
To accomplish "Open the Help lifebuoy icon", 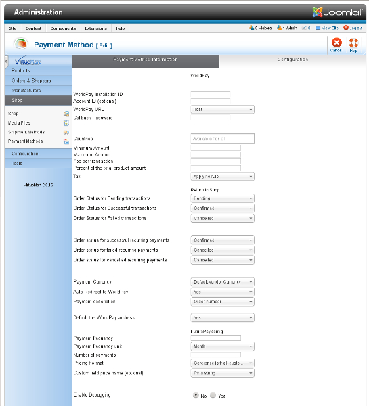I will coord(353,43).
